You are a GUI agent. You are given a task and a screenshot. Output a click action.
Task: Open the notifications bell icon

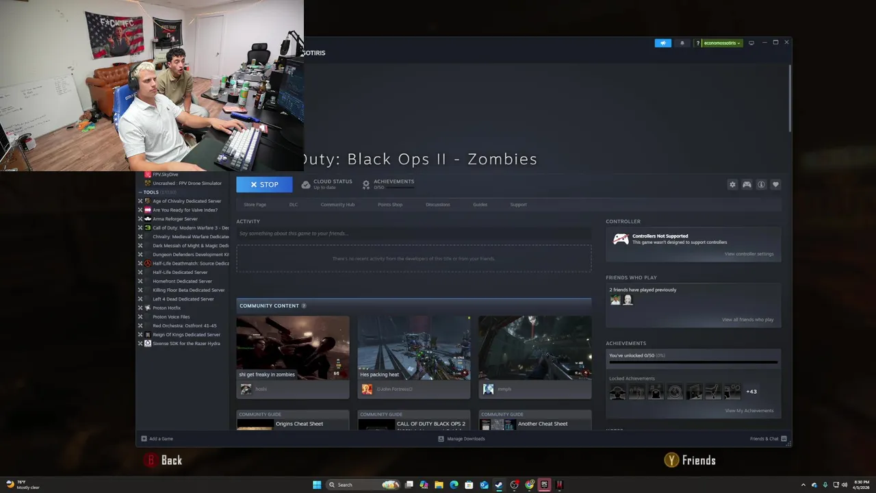click(x=682, y=43)
